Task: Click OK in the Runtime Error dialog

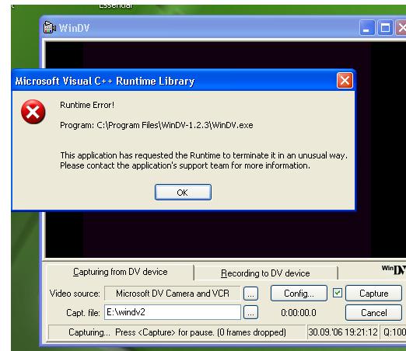Action: point(183,193)
